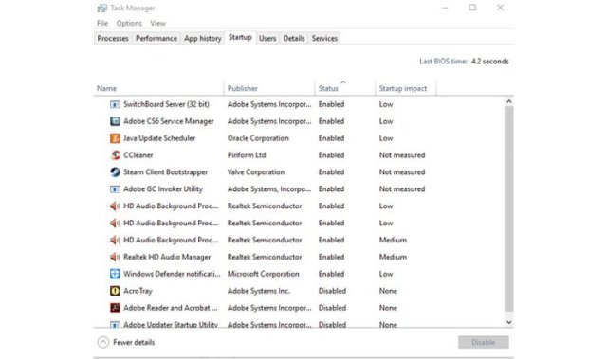This screenshot has height=359, width=607.
Task: Collapse view with Fewer details arrow
Action: tap(103, 342)
